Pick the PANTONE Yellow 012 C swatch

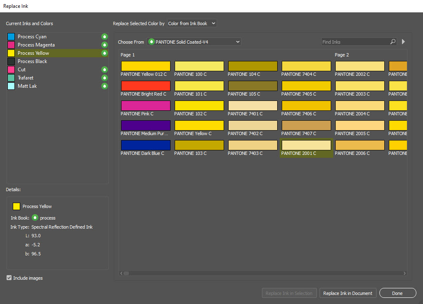(146, 66)
